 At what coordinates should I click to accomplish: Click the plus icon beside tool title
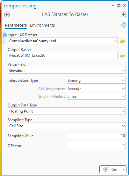point(124,14)
